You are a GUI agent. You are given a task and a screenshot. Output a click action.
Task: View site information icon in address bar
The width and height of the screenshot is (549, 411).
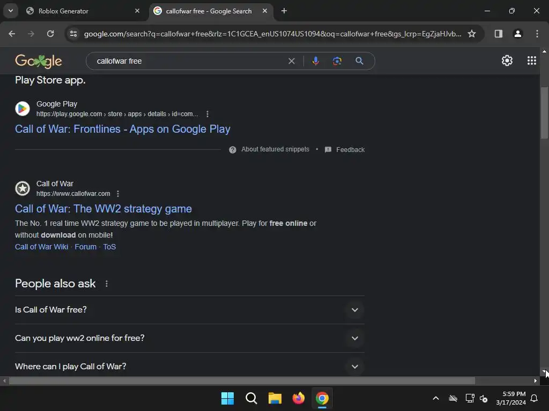(x=73, y=34)
